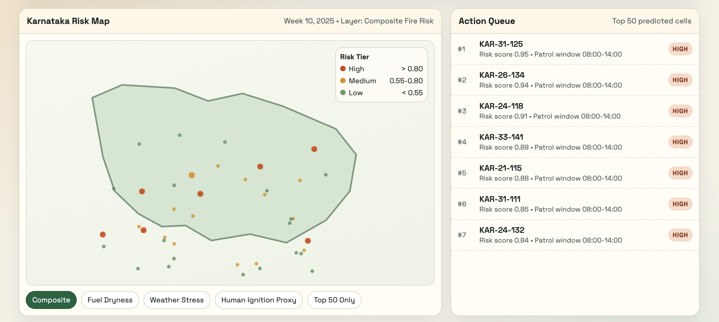Click the green Low tier legend dot
Viewport: 719px width, 322px height.
(343, 92)
